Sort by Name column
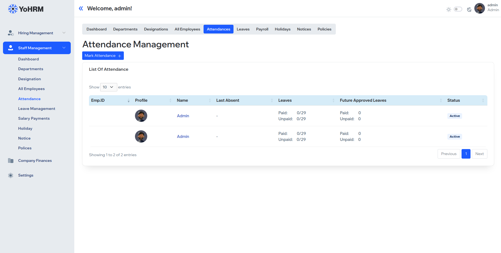501x253 pixels. [x=194, y=100]
